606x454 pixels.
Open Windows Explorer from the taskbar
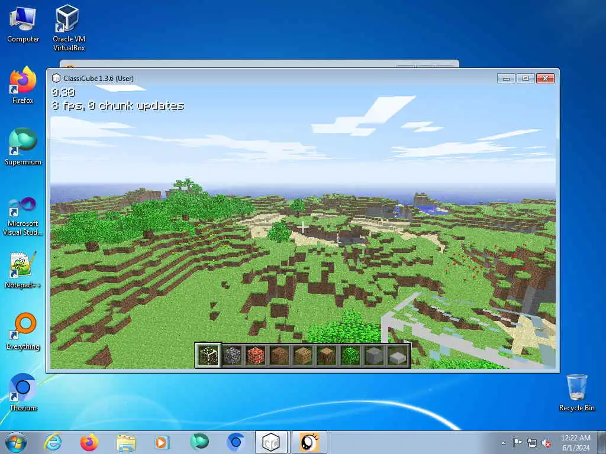[x=126, y=442]
